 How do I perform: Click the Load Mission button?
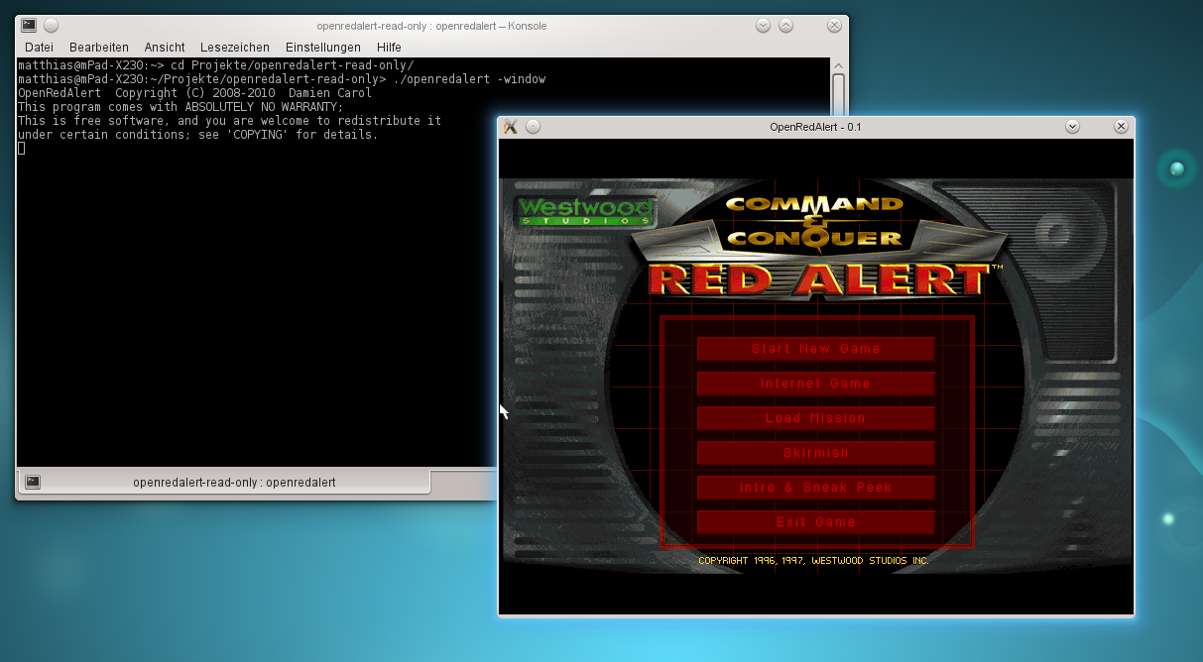pos(816,418)
